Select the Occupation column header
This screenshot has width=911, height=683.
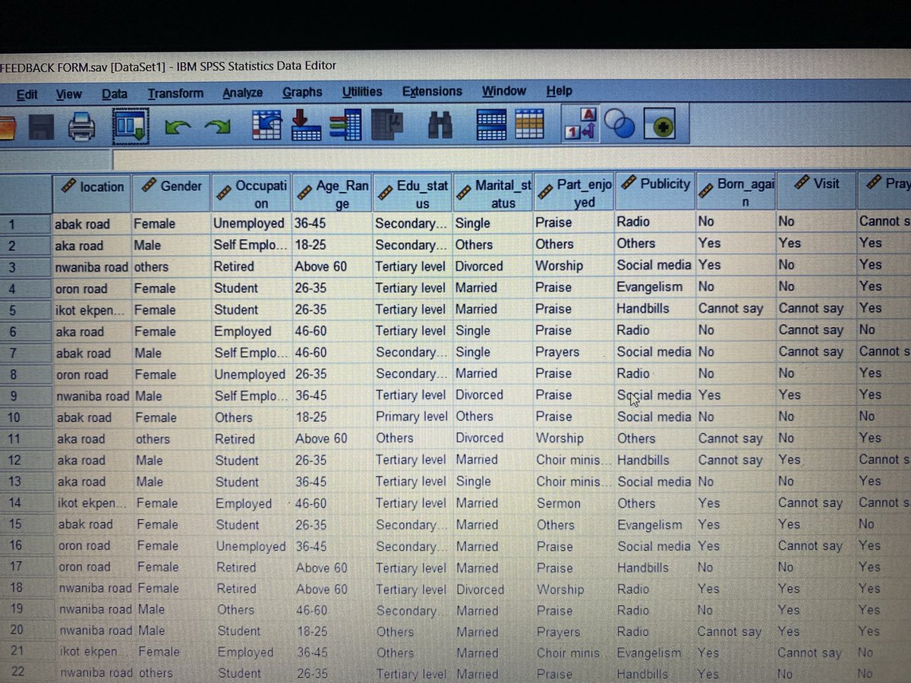(x=251, y=194)
